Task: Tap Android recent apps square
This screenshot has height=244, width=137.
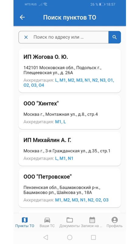Action: [x=93, y=237]
